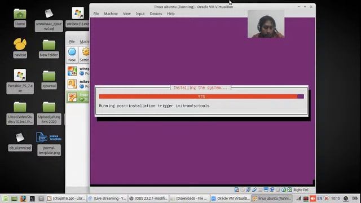Viewport: 361px width, 203px height.
Task: Switch to chap016.ppt LibreOffice taskbar window
Action: [x=66, y=198]
